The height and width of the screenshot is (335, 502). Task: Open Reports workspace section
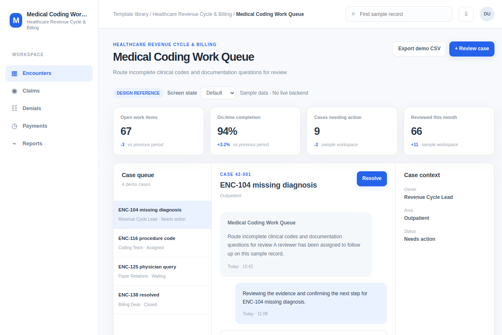click(x=49, y=144)
